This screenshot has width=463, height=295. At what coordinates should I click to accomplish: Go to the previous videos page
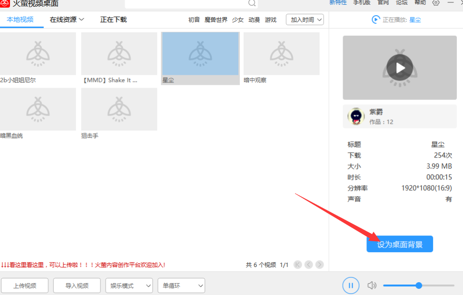pyautogui.click(x=309, y=265)
